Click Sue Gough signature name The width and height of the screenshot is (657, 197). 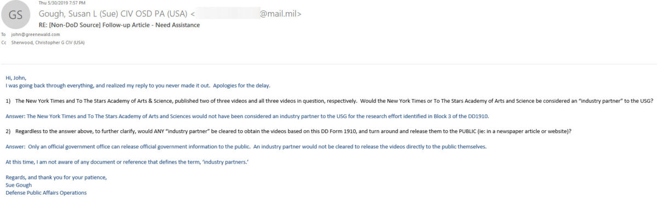(x=18, y=185)
